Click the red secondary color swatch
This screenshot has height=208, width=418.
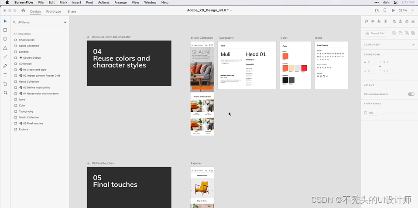click(x=304, y=68)
